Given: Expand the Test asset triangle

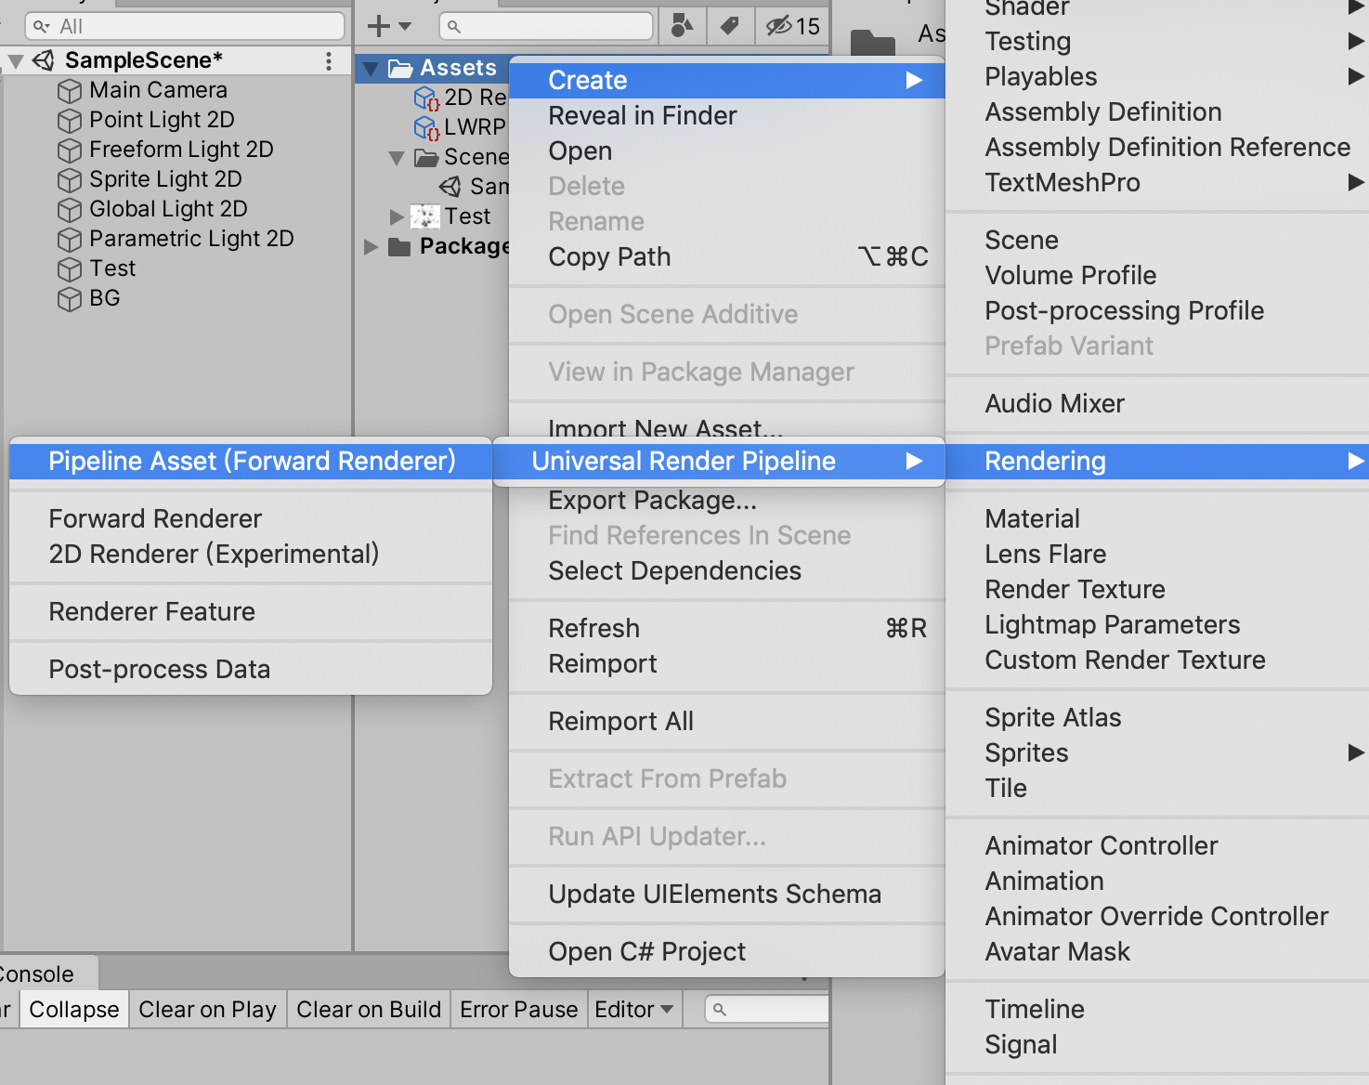Looking at the screenshot, I should click(397, 217).
